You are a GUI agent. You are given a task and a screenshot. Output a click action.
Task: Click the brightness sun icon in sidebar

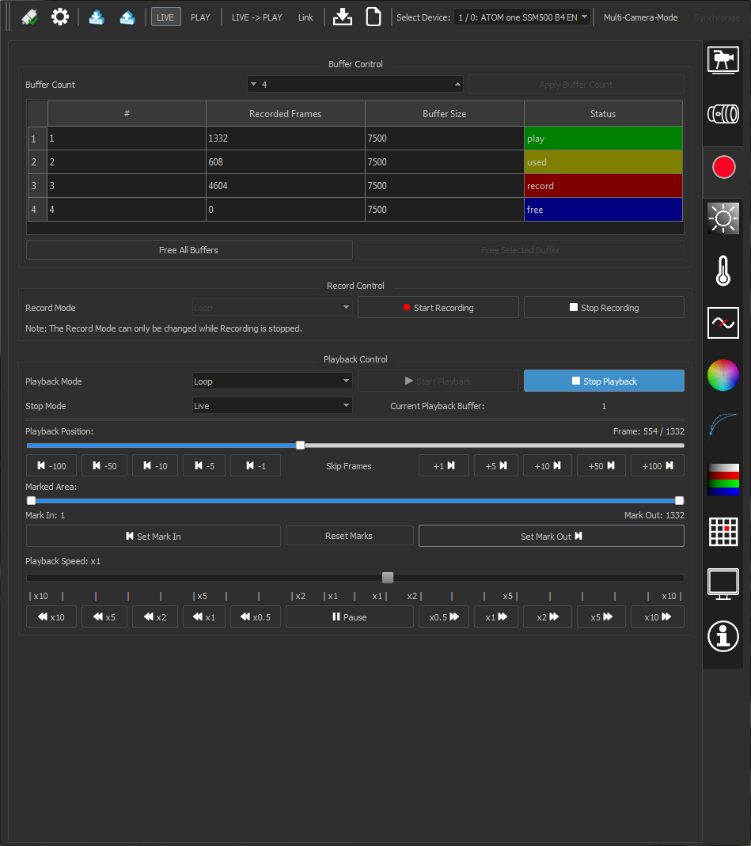coord(723,218)
